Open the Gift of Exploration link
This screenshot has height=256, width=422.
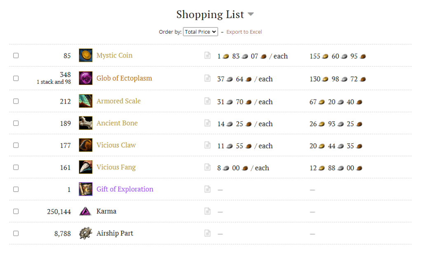(124, 189)
